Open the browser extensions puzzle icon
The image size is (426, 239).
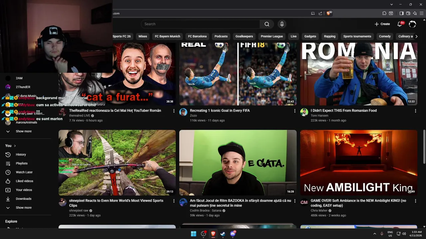(384, 13)
